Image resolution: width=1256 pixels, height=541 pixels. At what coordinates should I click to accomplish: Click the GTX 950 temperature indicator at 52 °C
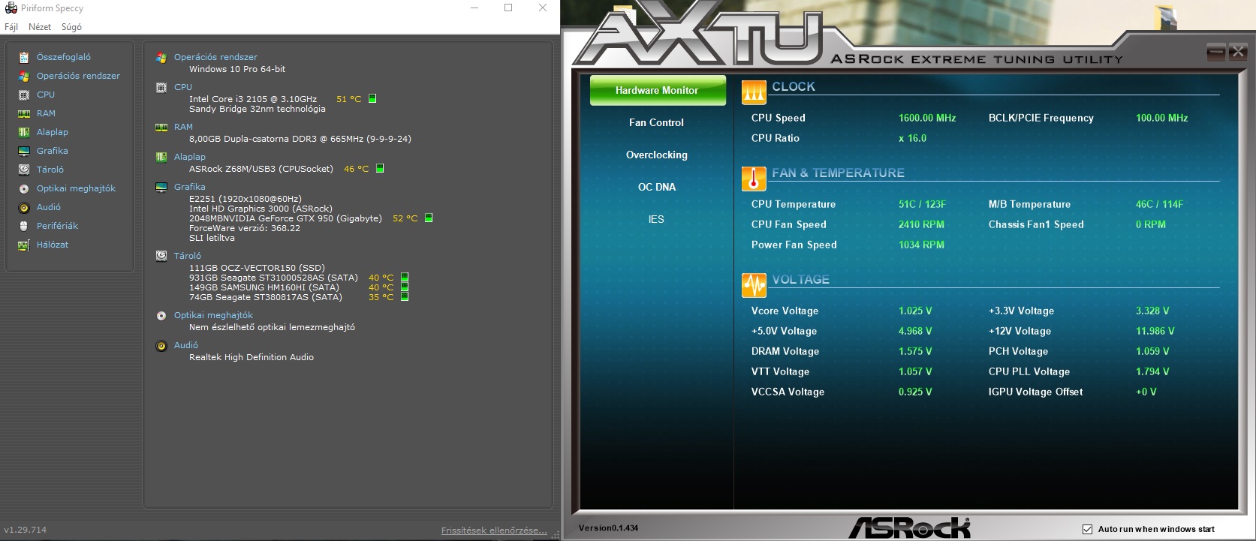point(429,218)
